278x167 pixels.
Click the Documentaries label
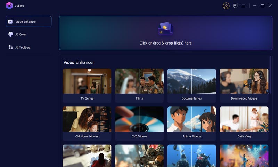pos(192,98)
